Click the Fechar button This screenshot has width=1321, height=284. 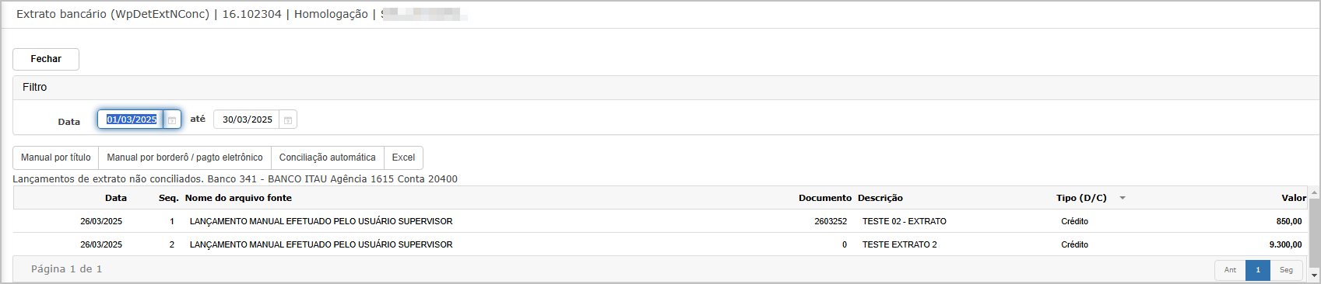46,59
